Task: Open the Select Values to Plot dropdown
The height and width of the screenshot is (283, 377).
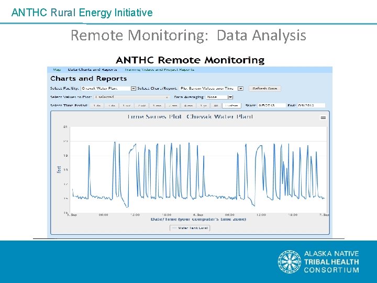Action: 132,97
